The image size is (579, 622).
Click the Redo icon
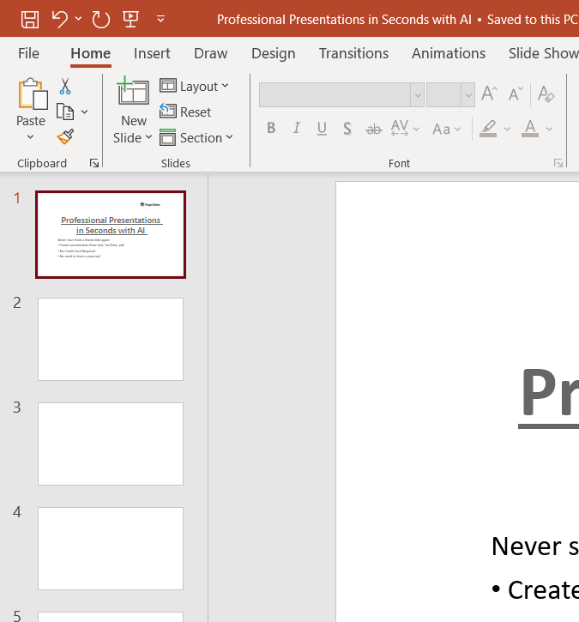point(100,18)
